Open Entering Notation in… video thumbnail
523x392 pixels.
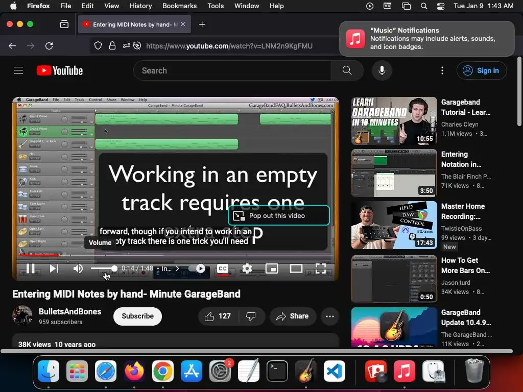(x=394, y=173)
